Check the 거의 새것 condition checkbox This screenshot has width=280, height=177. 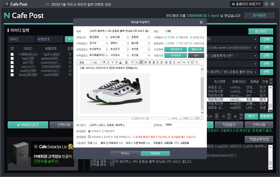pyautogui.click(x=177, y=43)
